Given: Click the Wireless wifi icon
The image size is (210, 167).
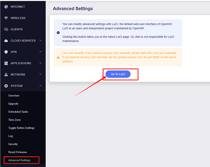Looking at the screenshot, I should click(x=6, y=18).
